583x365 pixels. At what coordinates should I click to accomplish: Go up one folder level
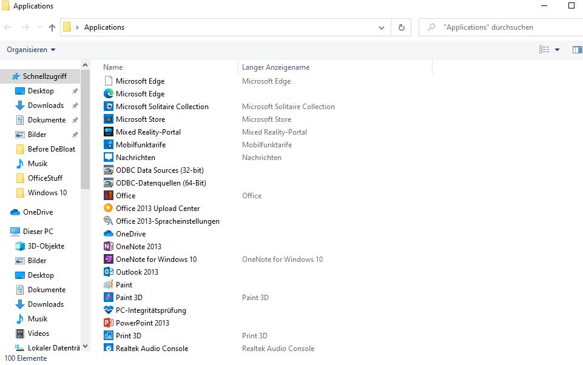tap(52, 27)
